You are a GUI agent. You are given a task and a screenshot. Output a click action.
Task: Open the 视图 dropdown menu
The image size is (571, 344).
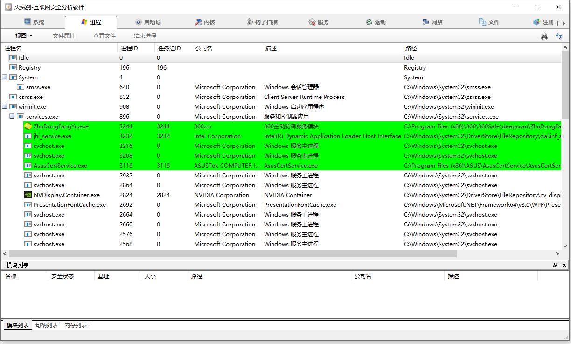[x=24, y=36]
